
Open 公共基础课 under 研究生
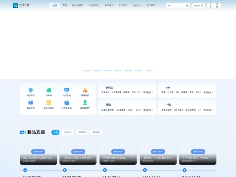(x=117, y=92)
